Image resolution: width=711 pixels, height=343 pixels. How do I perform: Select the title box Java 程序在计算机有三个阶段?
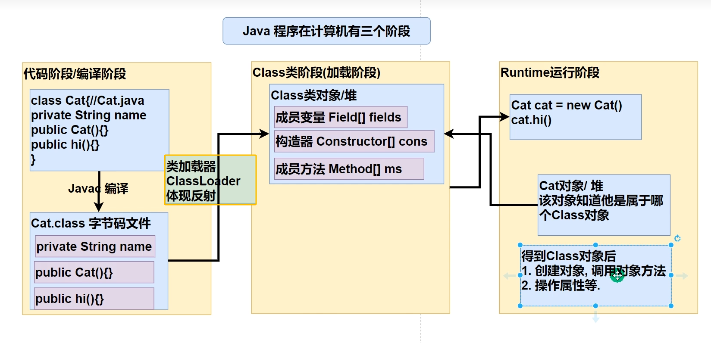click(x=326, y=31)
